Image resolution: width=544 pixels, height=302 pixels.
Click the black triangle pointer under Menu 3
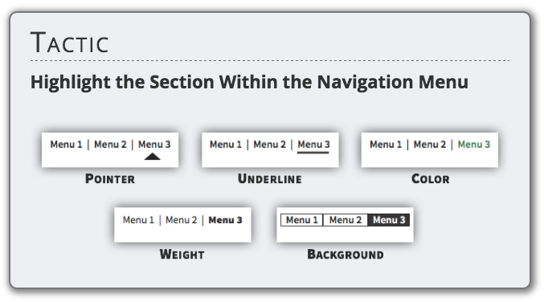[x=153, y=157]
